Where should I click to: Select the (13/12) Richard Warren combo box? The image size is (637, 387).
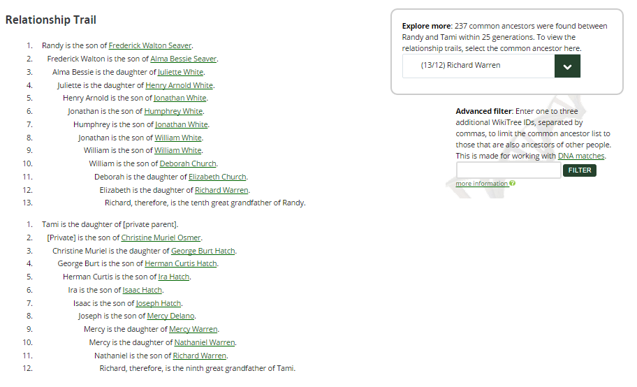(491, 66)
